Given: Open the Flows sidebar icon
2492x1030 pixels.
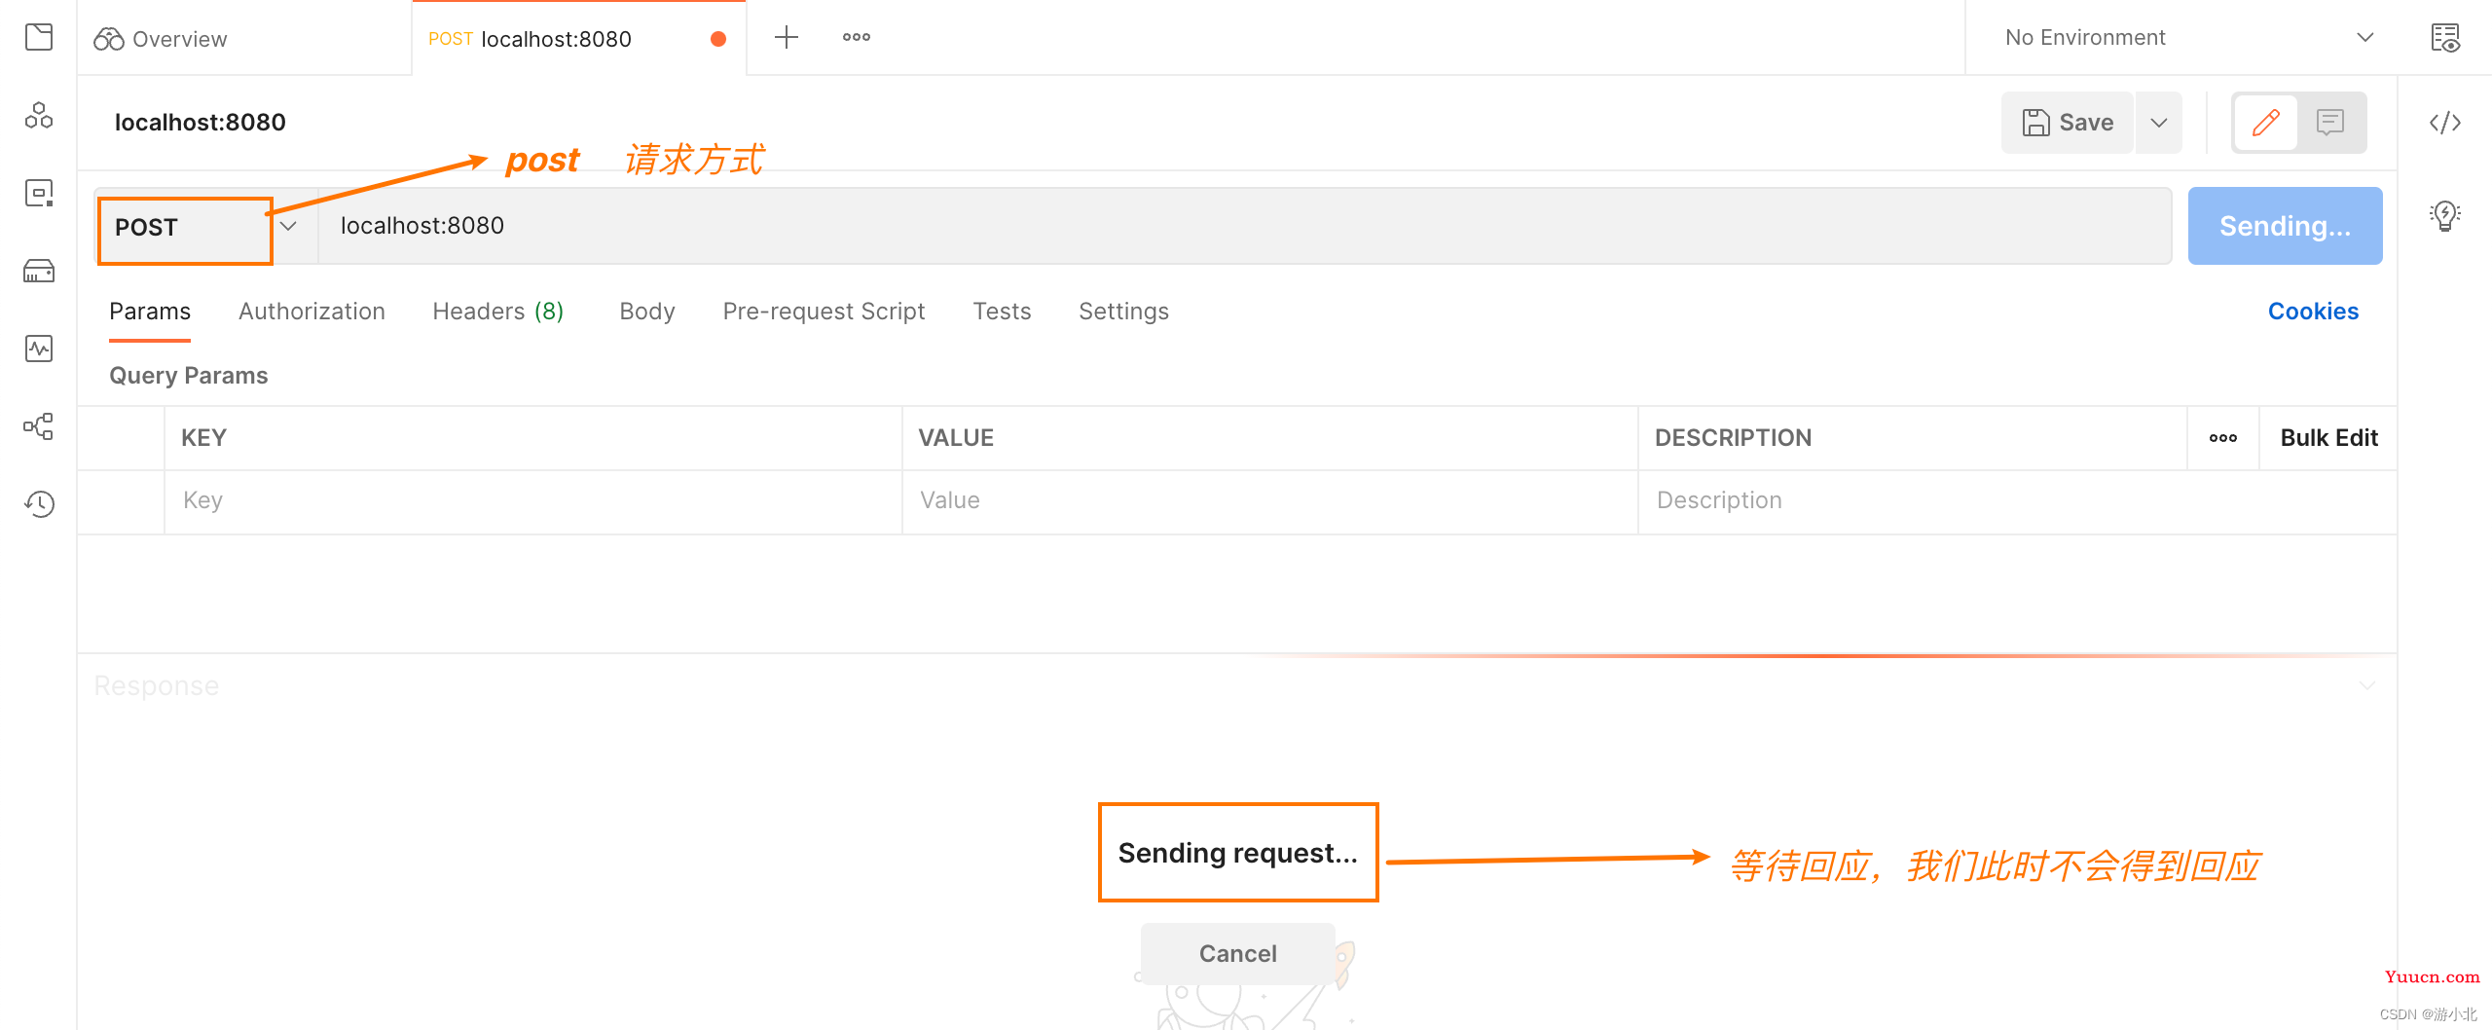Looking at the screenshot, I should (x=39, y=426).
